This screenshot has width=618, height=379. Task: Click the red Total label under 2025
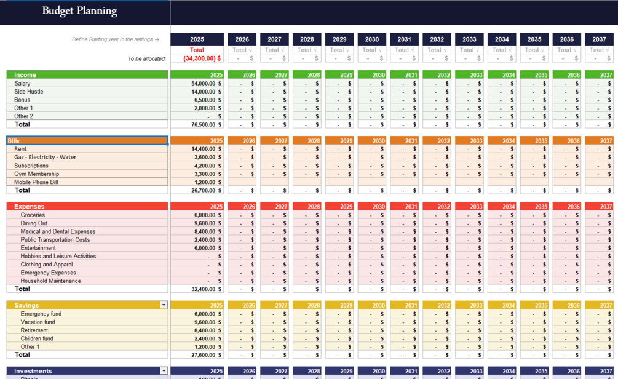pyautogui.click(x=197, y=50)
